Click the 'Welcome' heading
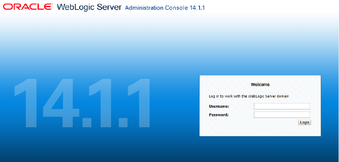This screenshot has width=339, height=162. [260, 84]
